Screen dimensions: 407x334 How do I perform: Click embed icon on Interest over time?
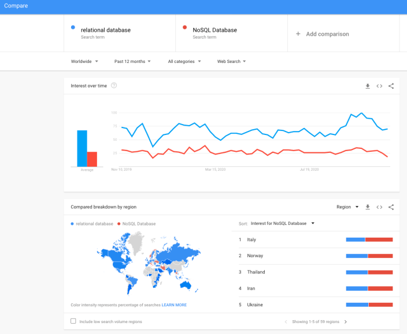pos(379,86)
